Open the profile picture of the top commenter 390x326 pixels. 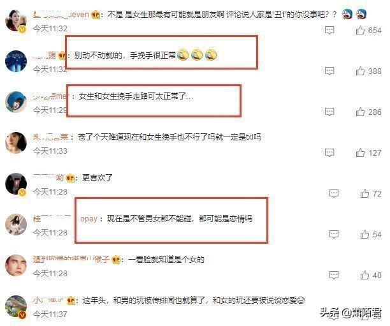[x=16, y=20]
